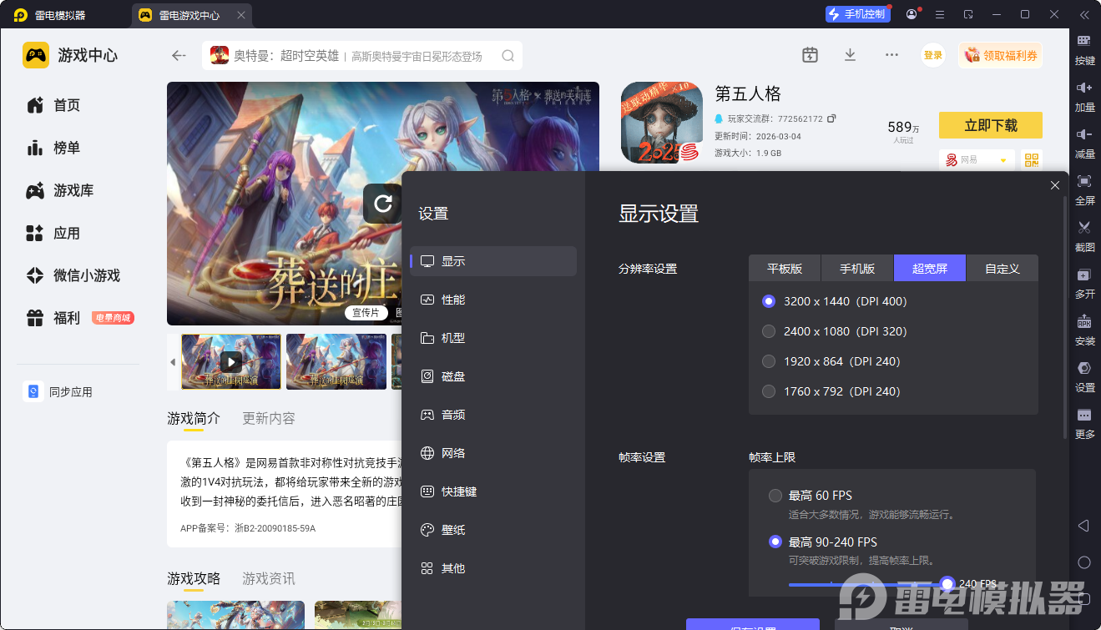Click the 登录 login button
This screenshot has height=630, width=1101.
point(933,55)
